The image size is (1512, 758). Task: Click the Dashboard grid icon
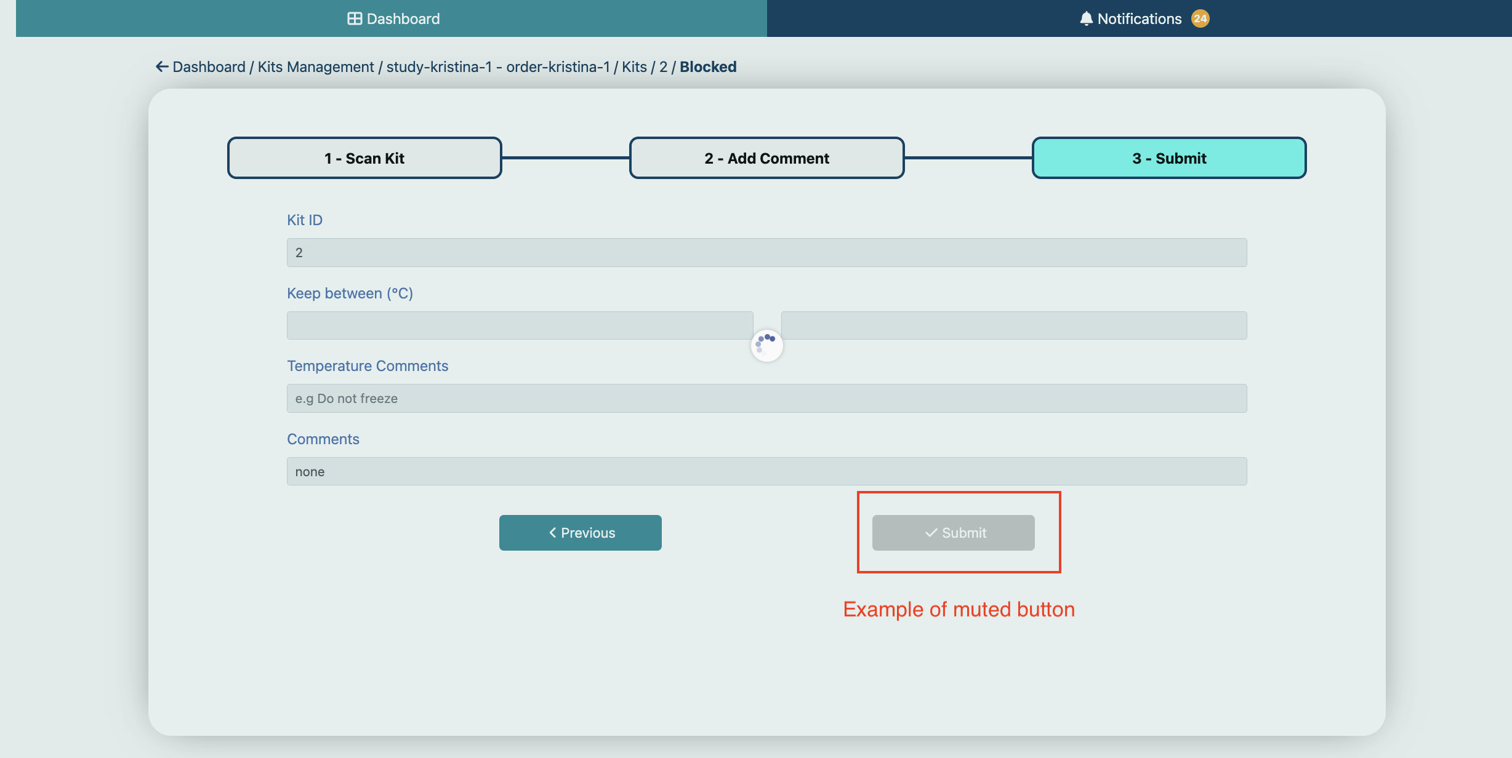click(x=355, y=18)
